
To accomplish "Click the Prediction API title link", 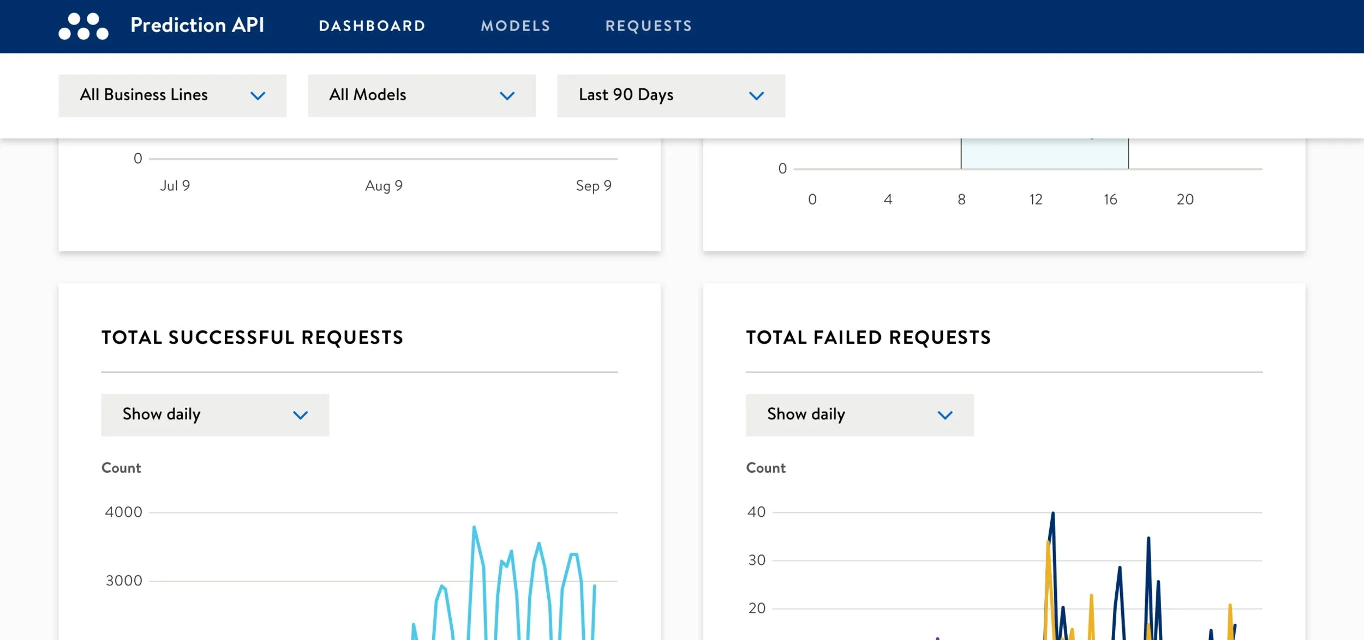I will coord(197,25).
